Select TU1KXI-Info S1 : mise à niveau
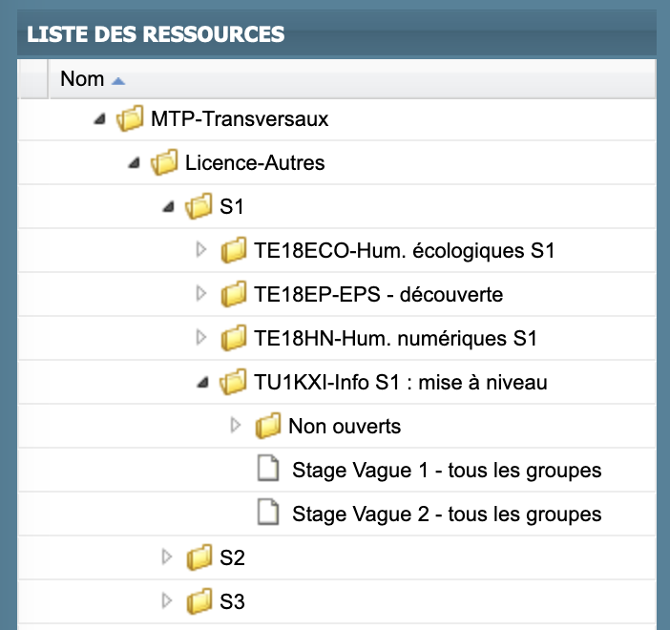670x630 pixels. point(400,382)
